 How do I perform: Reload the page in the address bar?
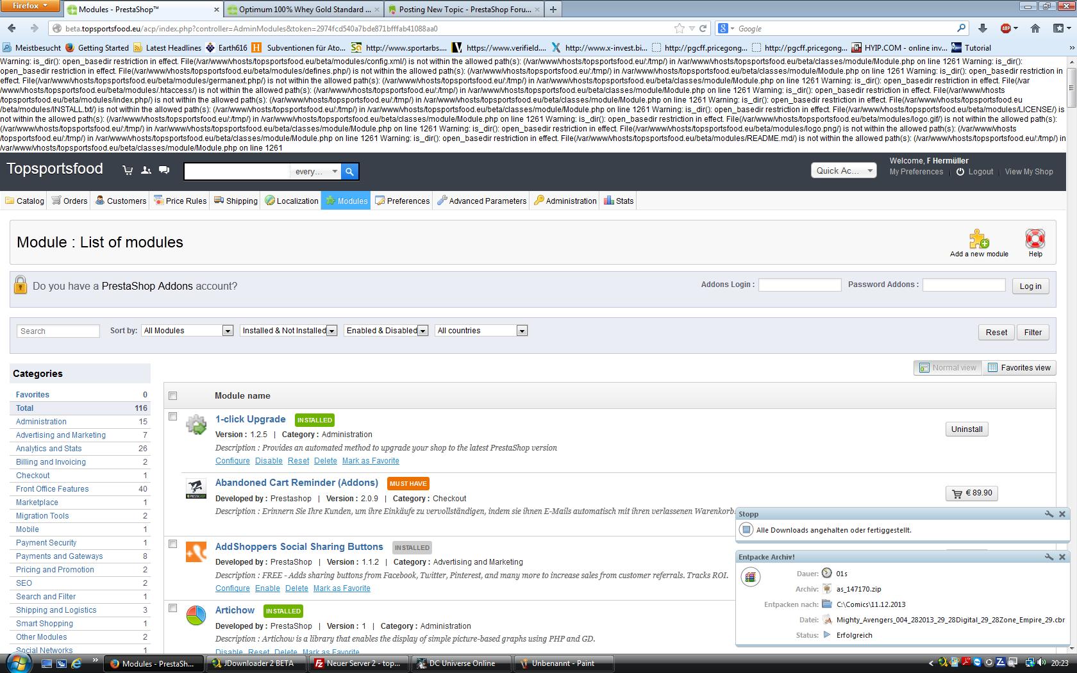click(703, 28)
